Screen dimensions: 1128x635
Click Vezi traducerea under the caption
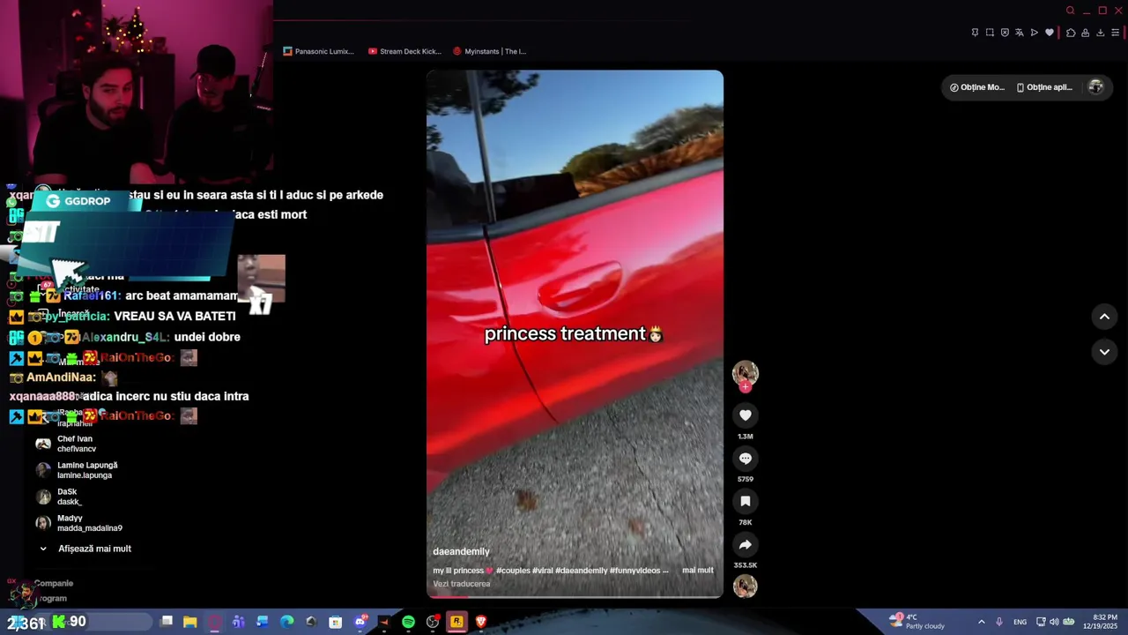point(462,584)
